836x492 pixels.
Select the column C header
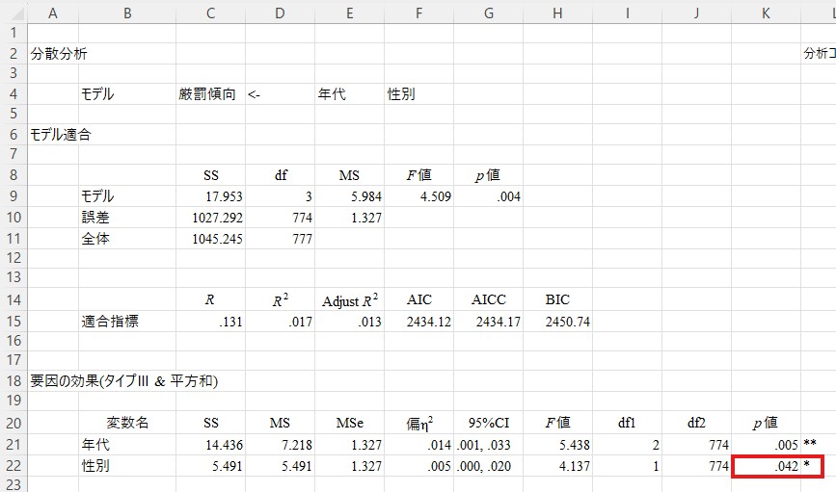(x=210, y=12)
